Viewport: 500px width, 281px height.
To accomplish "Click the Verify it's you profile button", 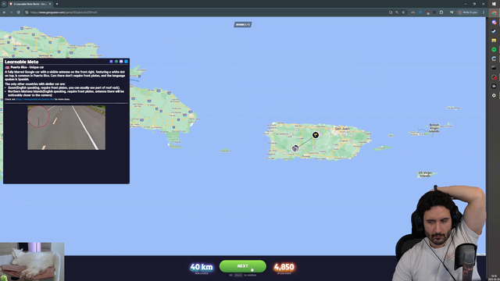I will (468, 12).
